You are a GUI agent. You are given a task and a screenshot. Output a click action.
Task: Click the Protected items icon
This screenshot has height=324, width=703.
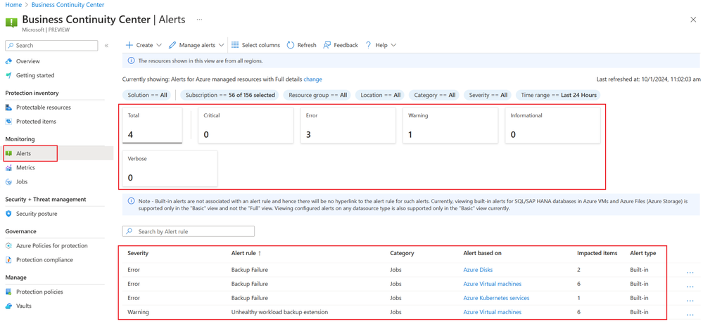pyautogui.click(x=8, y=122)
